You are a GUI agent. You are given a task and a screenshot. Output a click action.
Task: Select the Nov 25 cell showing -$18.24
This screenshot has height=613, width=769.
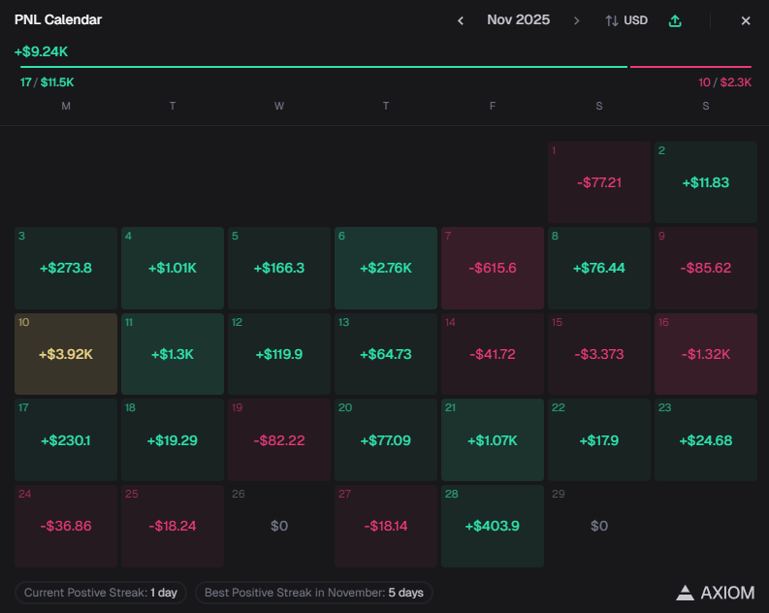click(x=173, y=526)
